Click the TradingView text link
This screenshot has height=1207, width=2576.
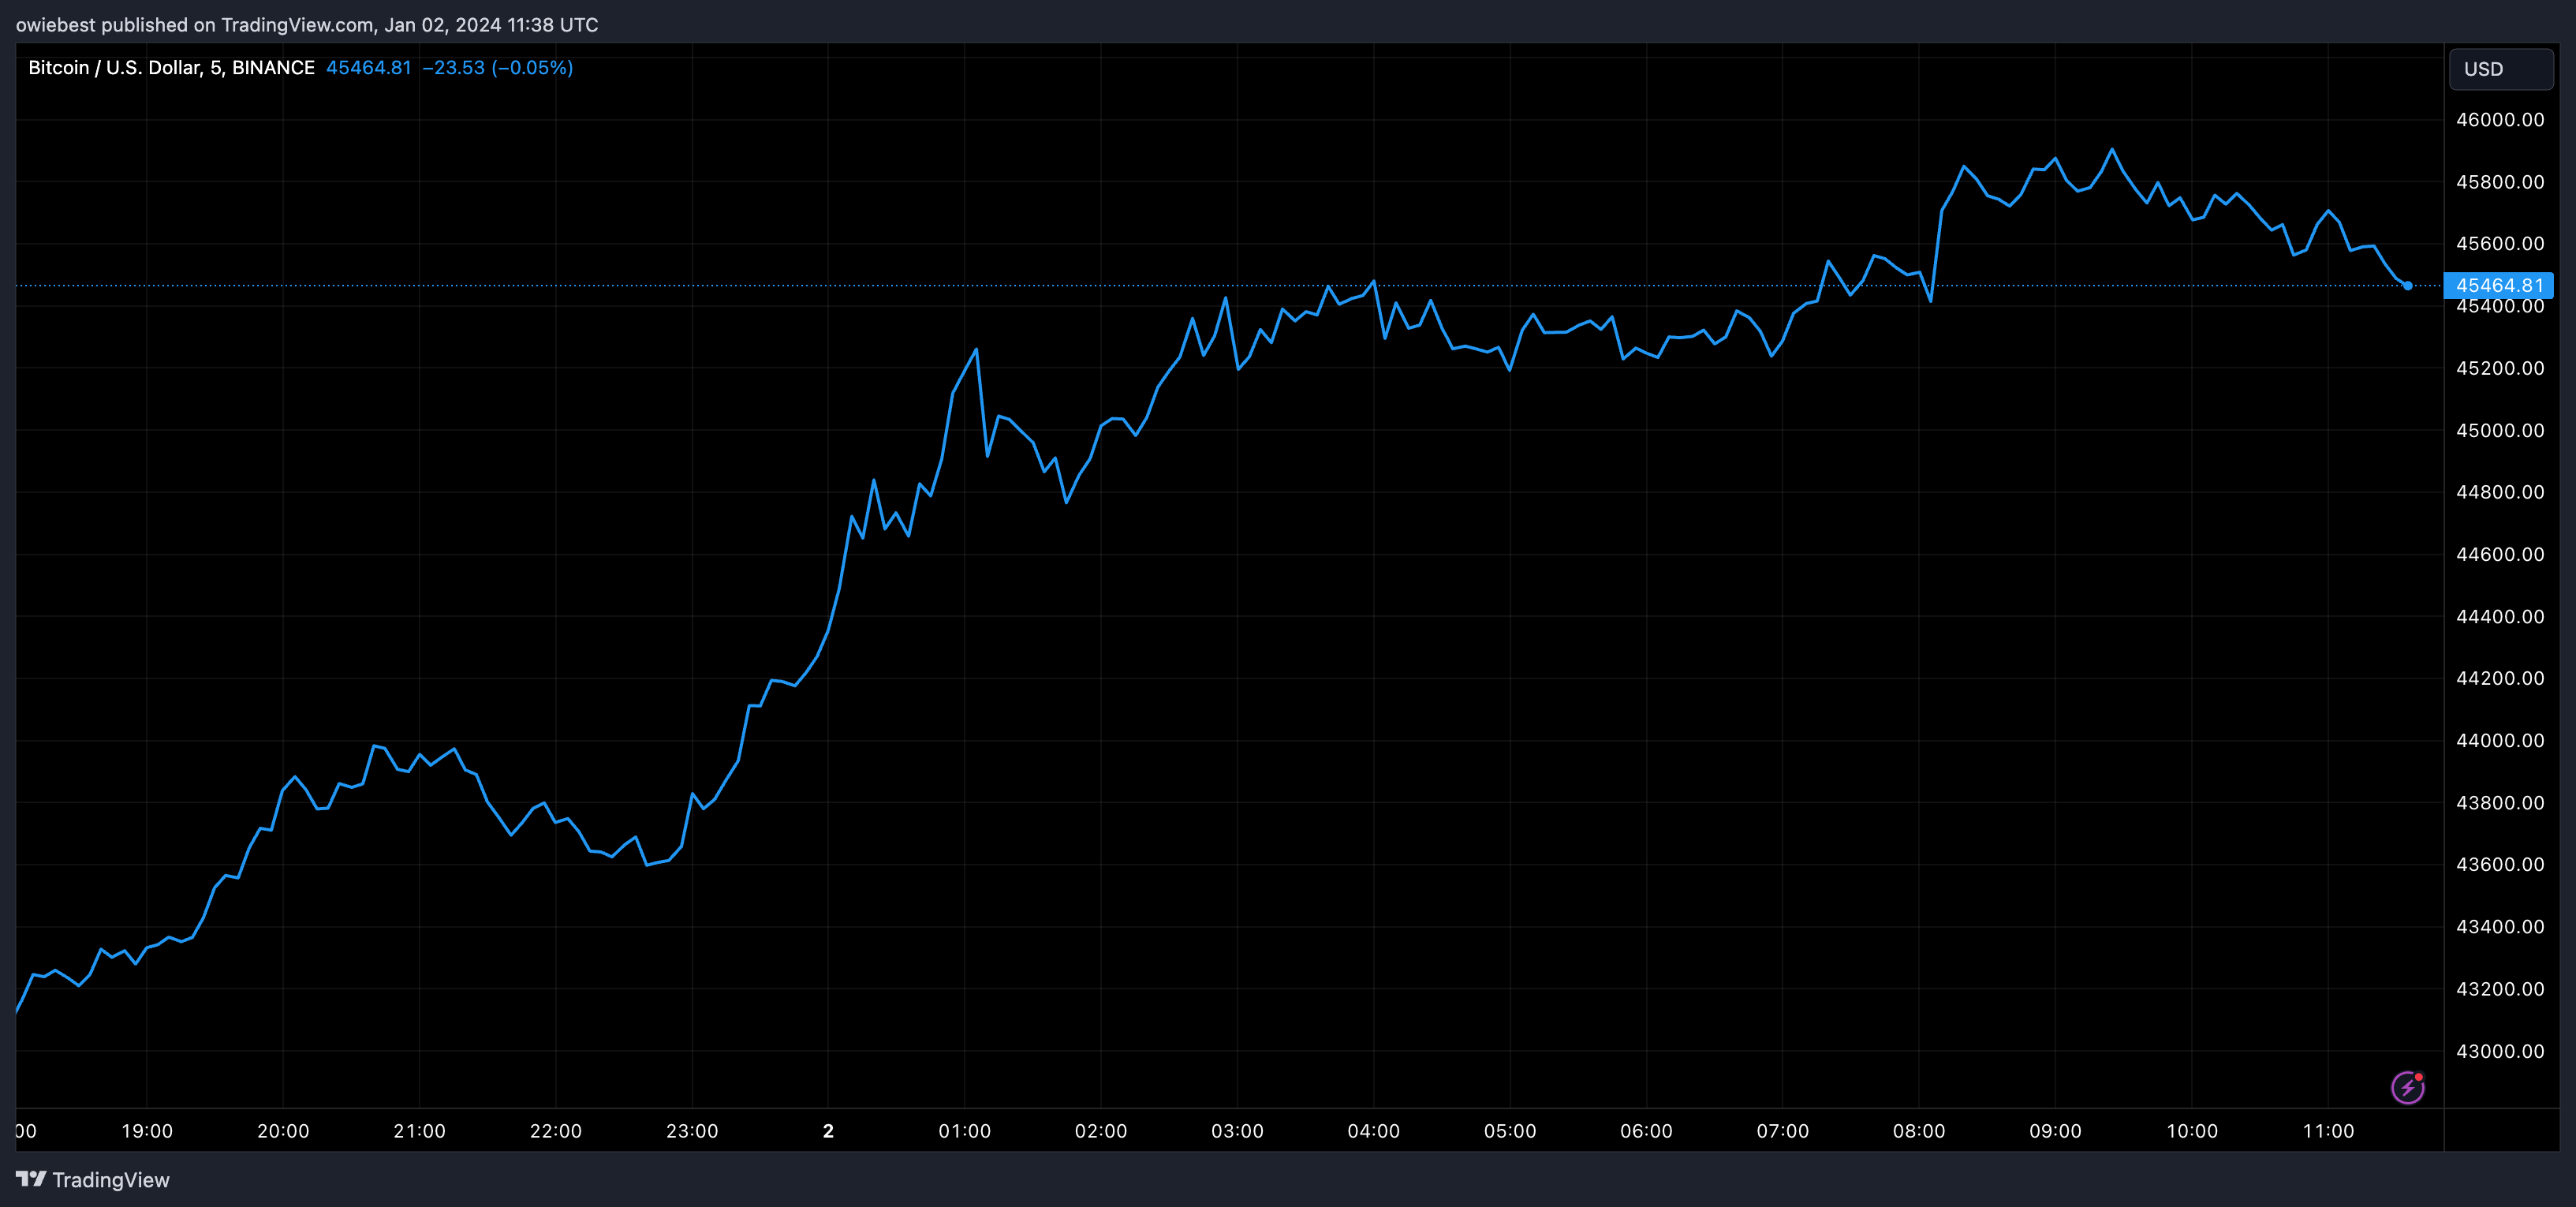coord(110,1180)
